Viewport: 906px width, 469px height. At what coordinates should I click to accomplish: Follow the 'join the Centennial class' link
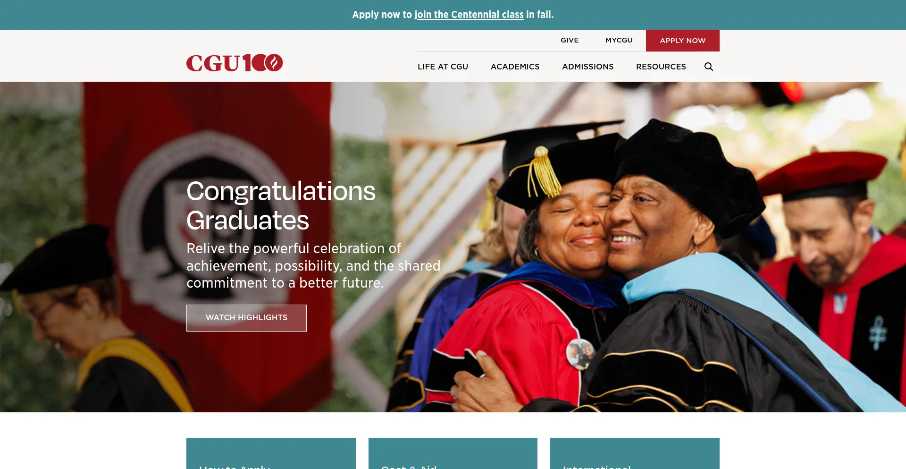click(x=469, y=15)
